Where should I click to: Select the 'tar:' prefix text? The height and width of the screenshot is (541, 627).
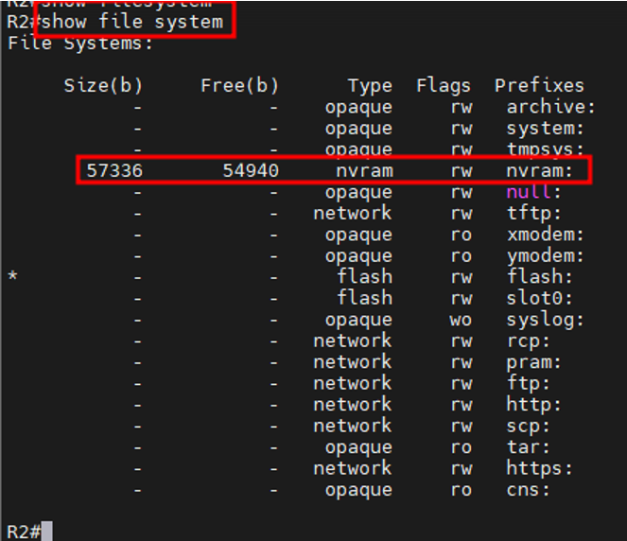coord(529,447)
